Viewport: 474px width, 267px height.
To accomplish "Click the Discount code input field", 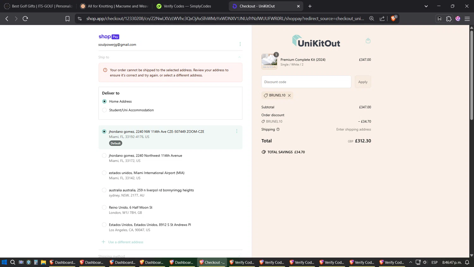I will [x=306, y=82].
